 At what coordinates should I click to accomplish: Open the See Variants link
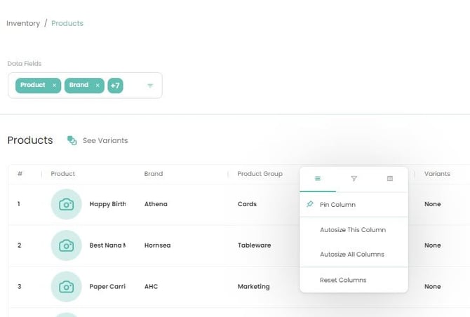click(105, 140)
